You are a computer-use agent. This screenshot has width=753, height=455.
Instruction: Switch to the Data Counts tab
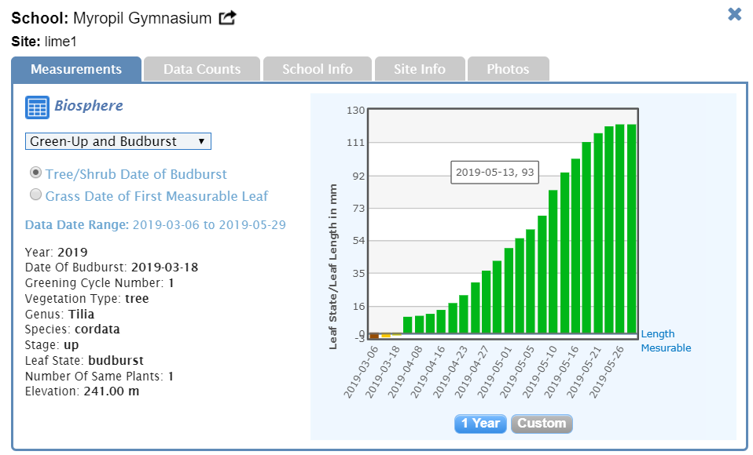[202, 69]
